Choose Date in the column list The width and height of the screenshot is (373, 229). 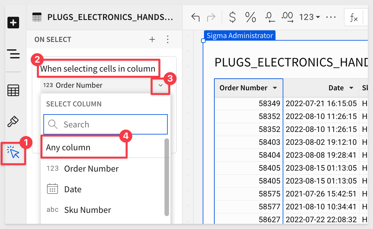point(73,189)
